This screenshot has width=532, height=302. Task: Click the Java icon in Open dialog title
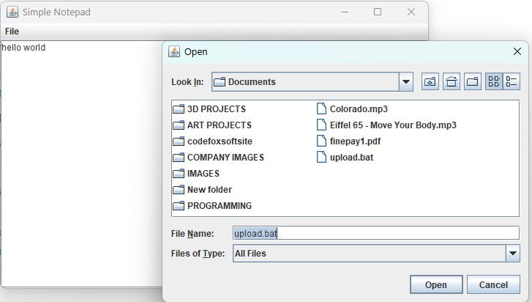(174, 51)
